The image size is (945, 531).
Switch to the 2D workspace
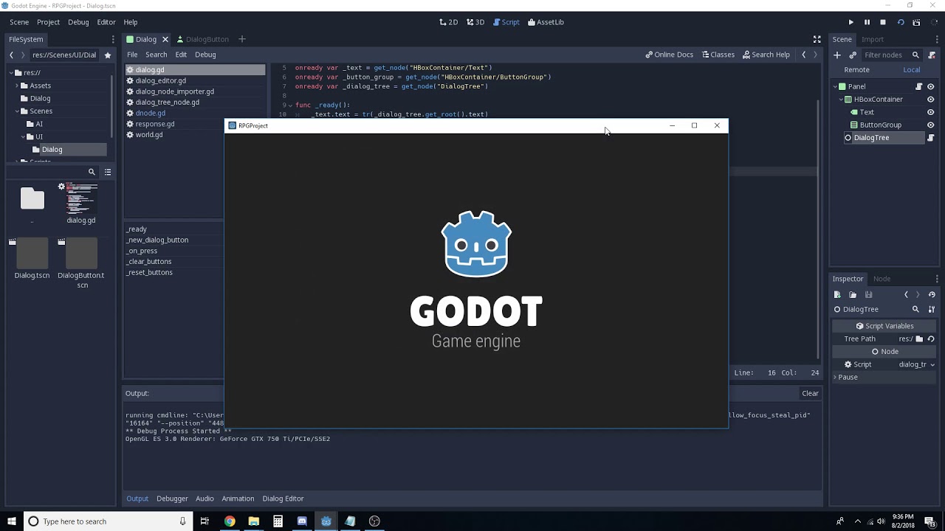point(448,22)
